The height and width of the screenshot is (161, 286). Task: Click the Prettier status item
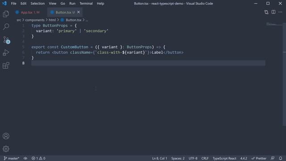(259, 158)
